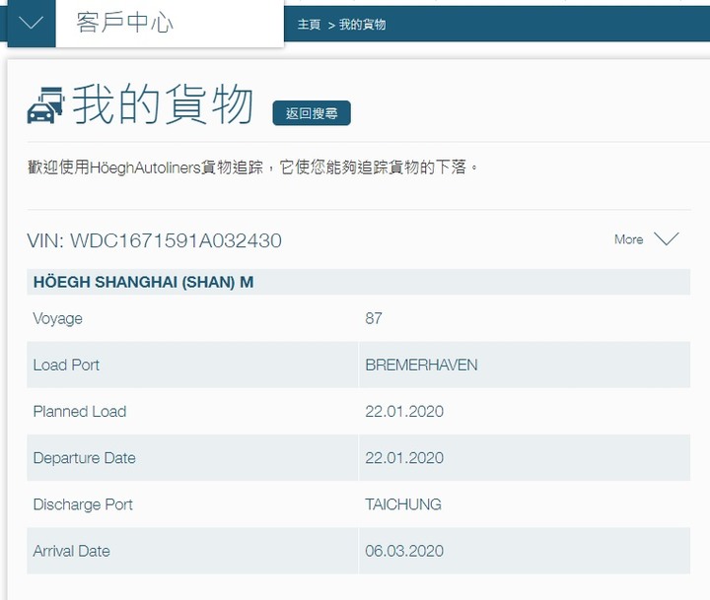This screenshot has height=600, width=710.
Task: Click the HÖEGH SHANGHAI (SHAN) M vessel header
Action: tap(359, 282)
